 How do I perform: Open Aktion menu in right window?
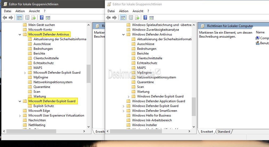pos(124,11)
